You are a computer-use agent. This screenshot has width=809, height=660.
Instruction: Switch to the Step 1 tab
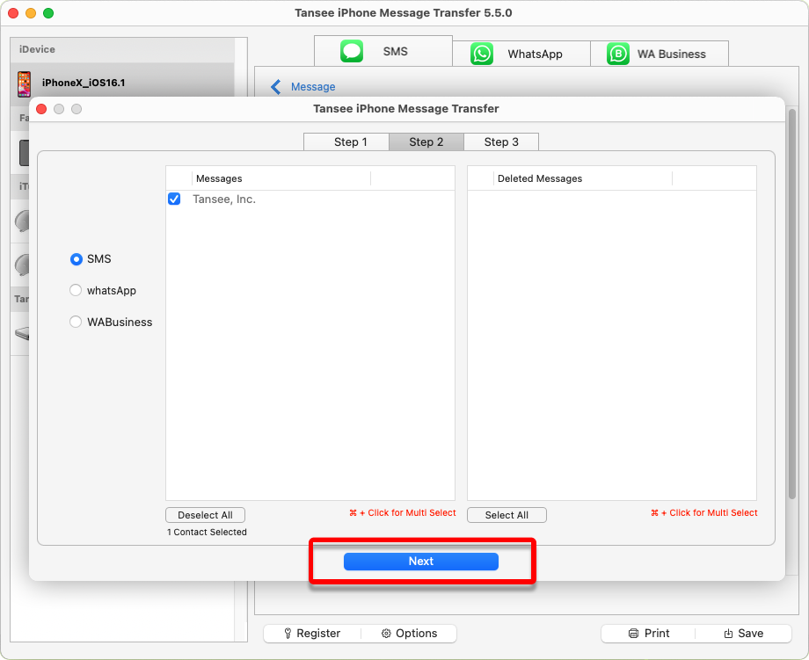(346, 141)
